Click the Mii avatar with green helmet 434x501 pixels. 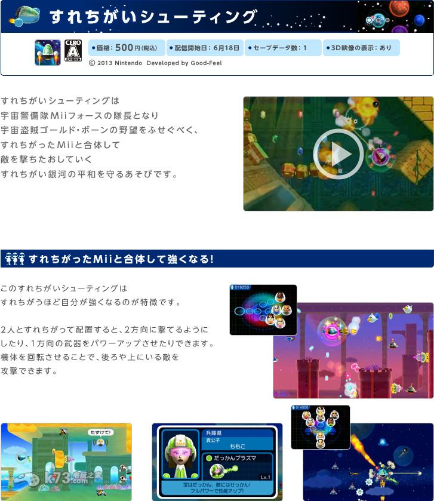(x=179, y=459)
